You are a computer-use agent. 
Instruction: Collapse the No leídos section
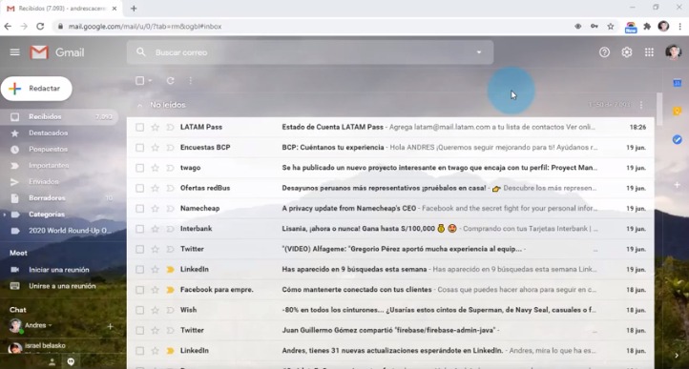point(139,106)
